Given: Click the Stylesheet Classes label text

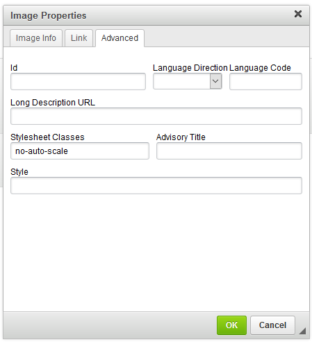Looking at the screenshot, I should (x=47, y=137).
